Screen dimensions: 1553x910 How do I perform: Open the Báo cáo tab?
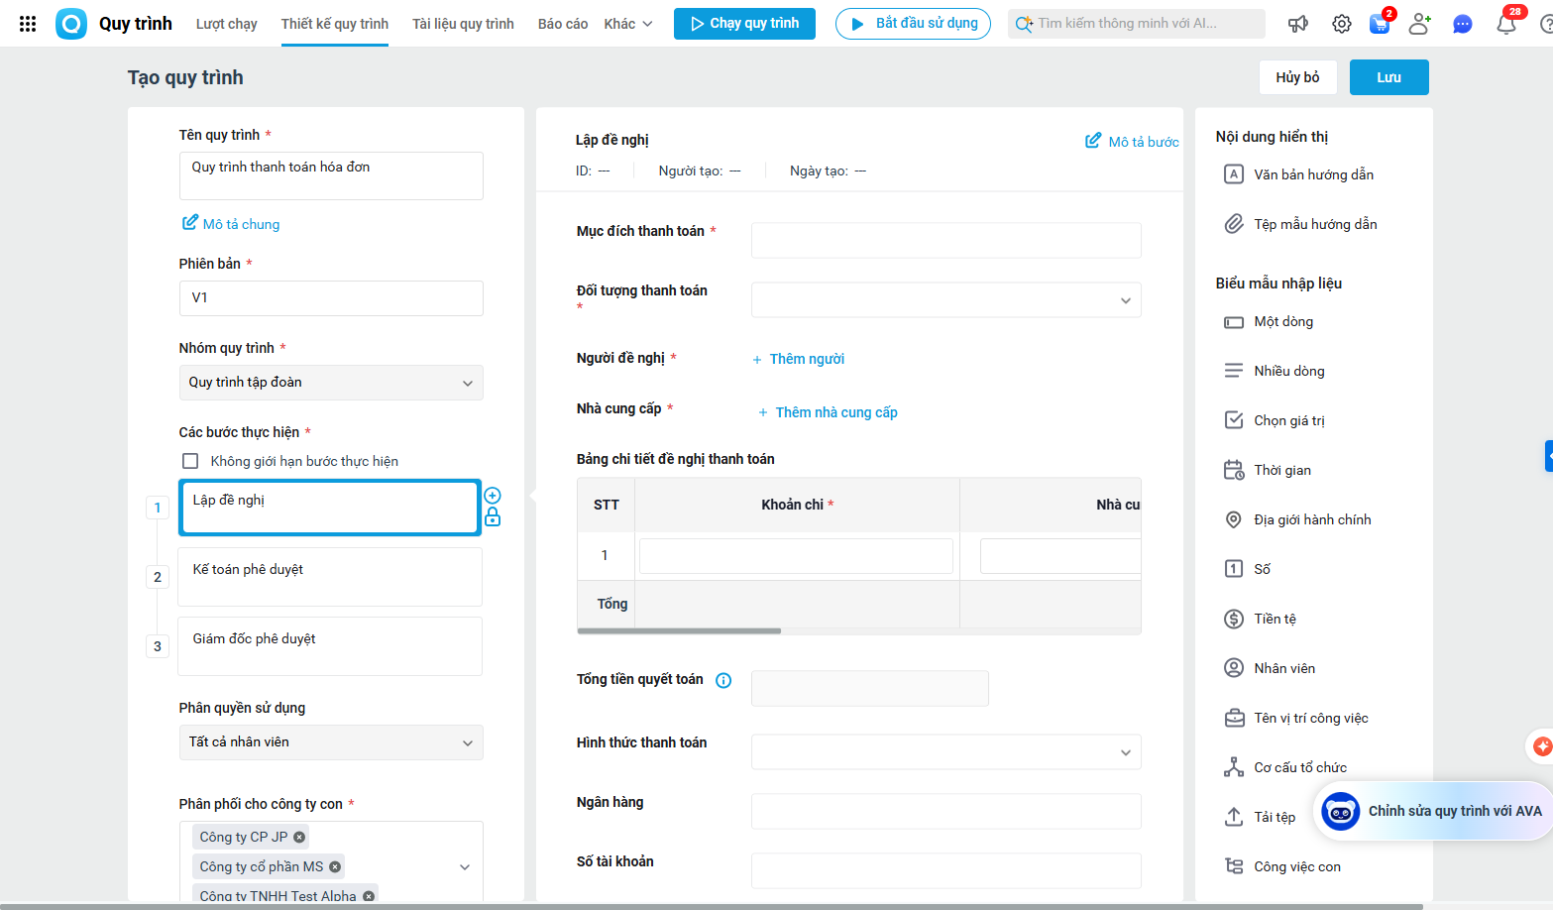563,24
